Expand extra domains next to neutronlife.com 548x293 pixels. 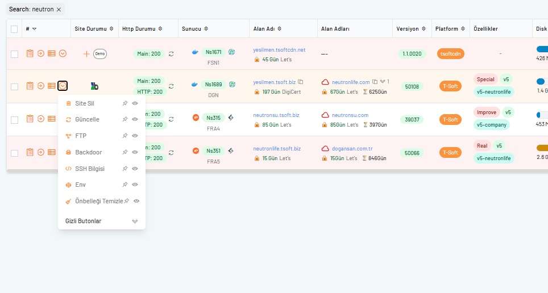pos(383,82)
